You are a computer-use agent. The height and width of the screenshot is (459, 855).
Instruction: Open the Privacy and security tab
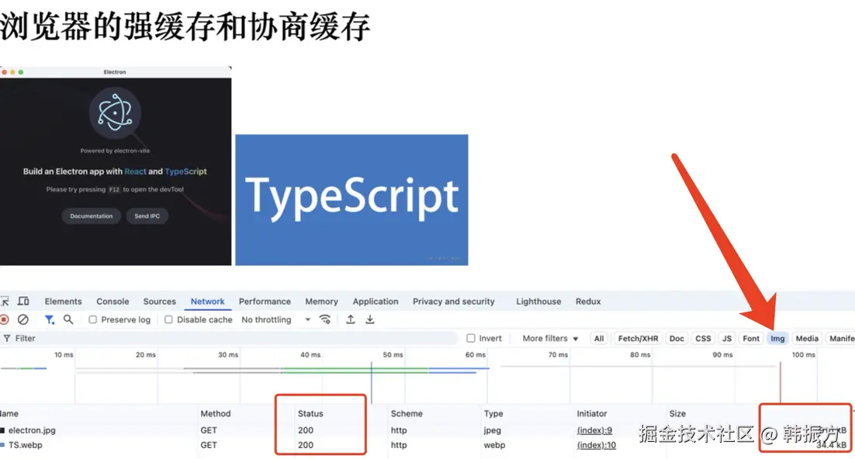(454, 301)
